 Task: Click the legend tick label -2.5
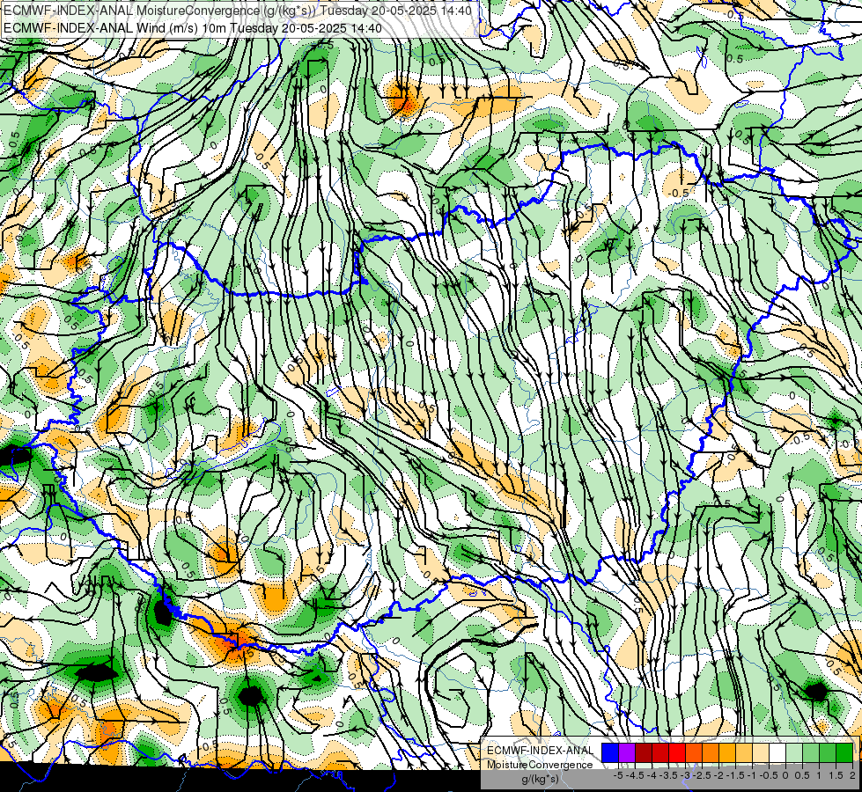[702, 775]
